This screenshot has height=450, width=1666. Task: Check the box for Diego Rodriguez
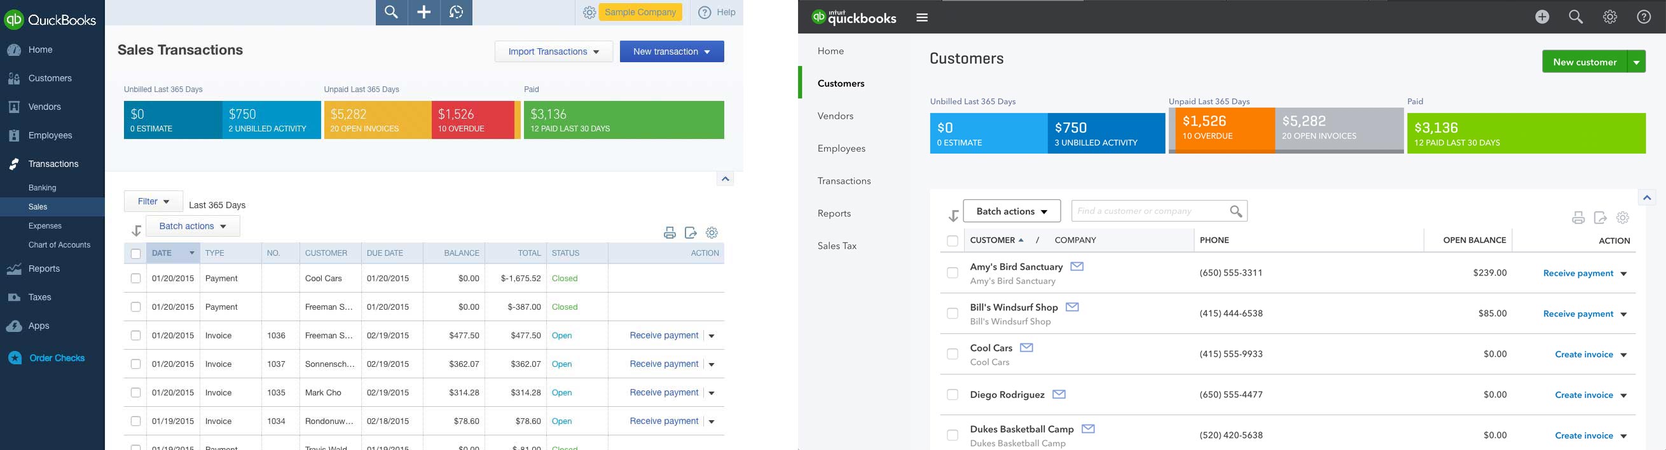click(953, 395)
